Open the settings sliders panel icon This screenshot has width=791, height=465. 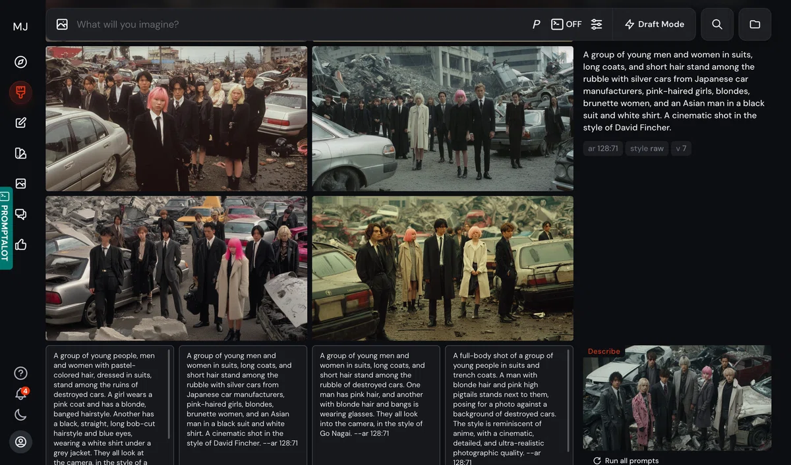597,24
